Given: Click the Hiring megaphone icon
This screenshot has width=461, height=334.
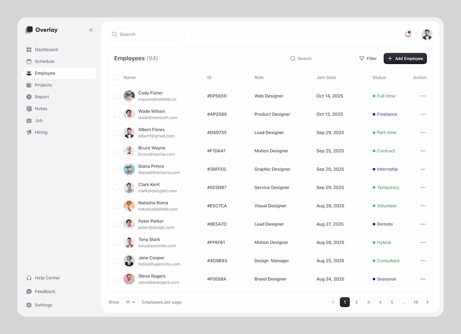Looking at the screenshot, I should tap(29, 132).
